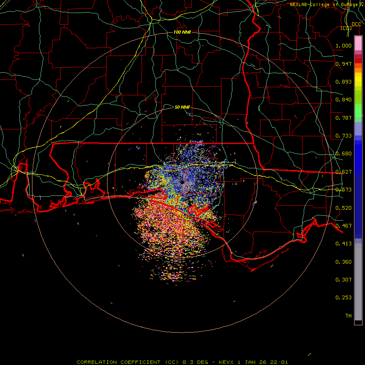Click the 100 NMI range ring label
Image resolution: width=365 pixels, height=365 pixels.
[182, 32]
